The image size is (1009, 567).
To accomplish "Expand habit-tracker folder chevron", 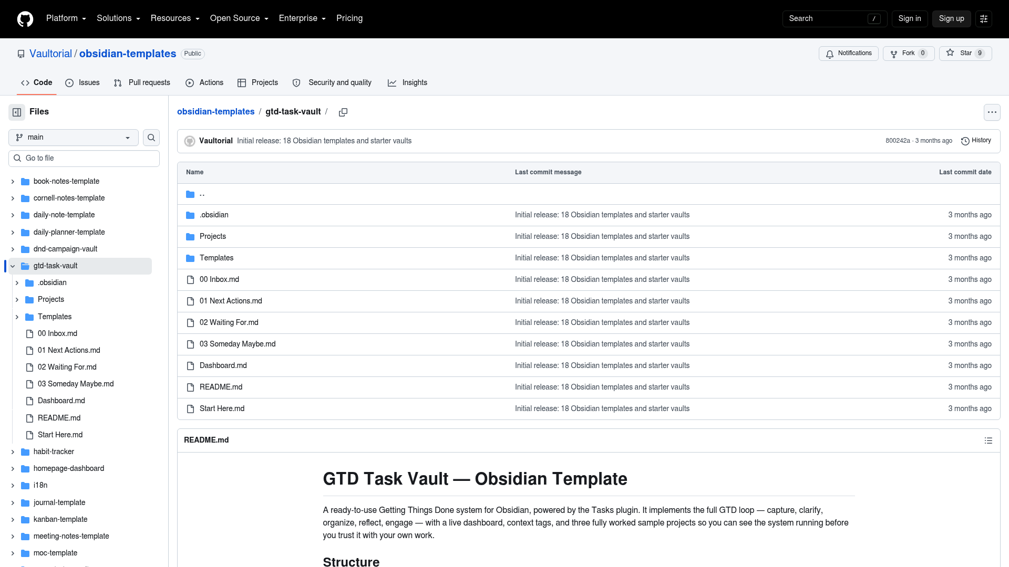I will pyautogui.click(x=13, y=452).
